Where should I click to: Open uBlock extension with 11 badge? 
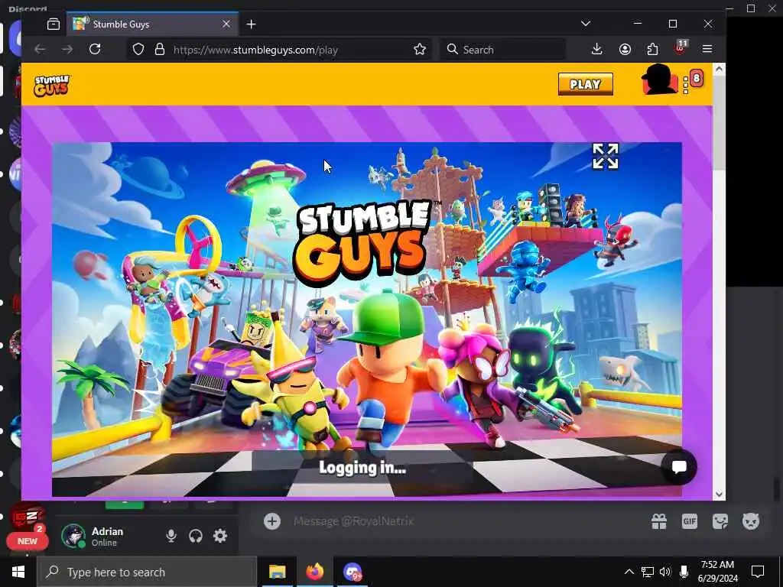pos(680,48)
